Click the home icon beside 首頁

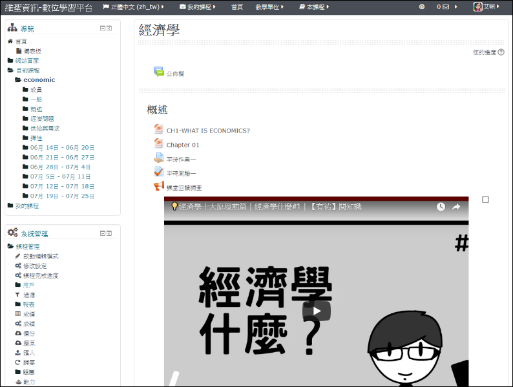[10, 41]
